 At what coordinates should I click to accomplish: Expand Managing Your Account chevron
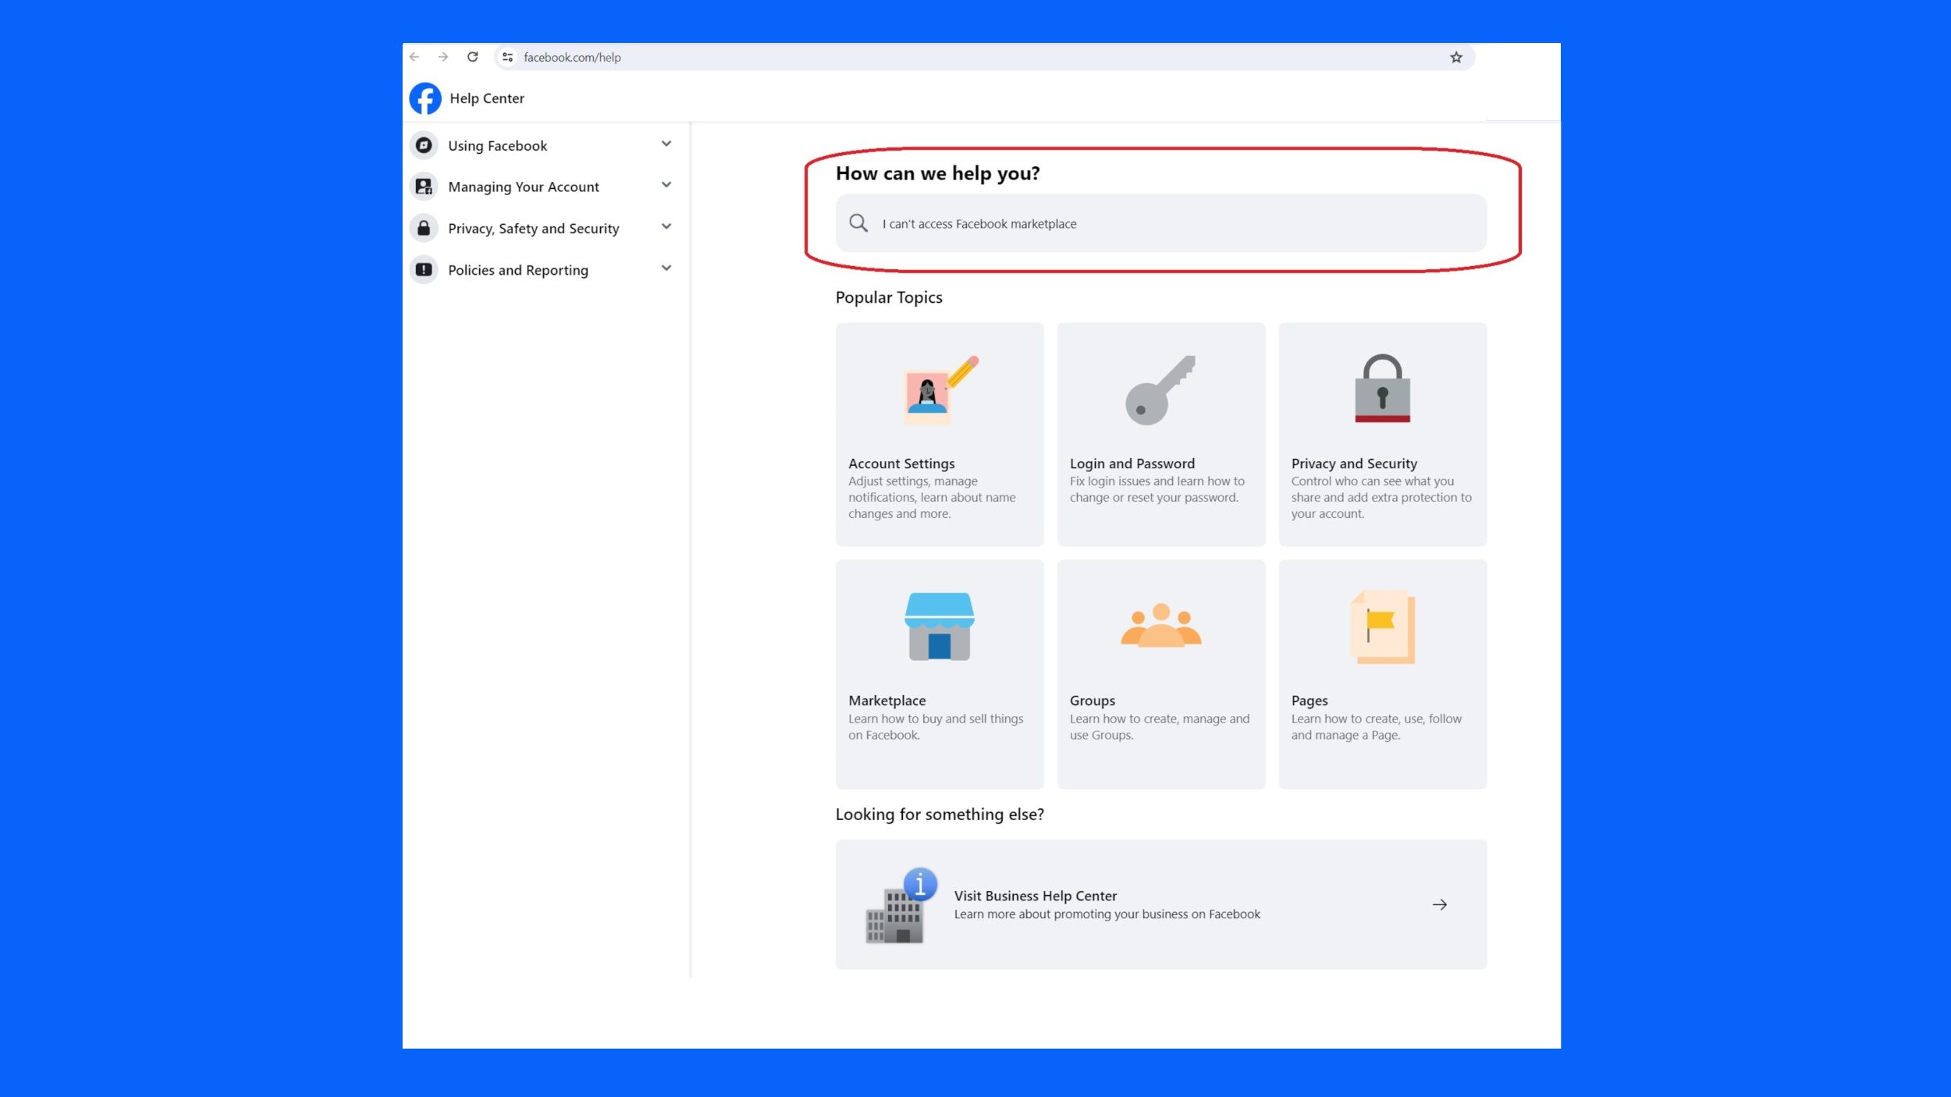pyautogui.click(x=666, y=185)
